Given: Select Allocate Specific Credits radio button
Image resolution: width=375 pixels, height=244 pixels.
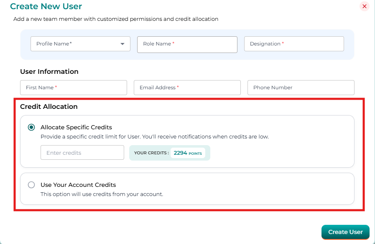Looking at the screenshot, I should tap(31, 127).
